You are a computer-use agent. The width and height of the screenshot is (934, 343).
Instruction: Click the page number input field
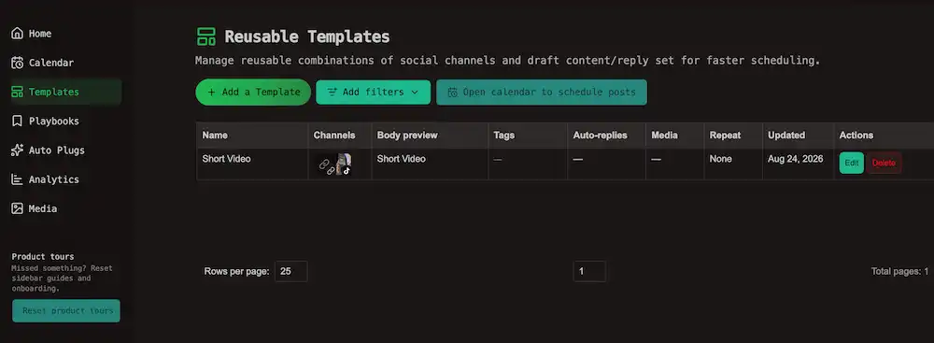pos(589,271)
